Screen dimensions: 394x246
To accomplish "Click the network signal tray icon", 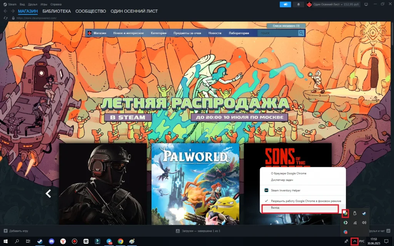I will (x=355, y=223).
